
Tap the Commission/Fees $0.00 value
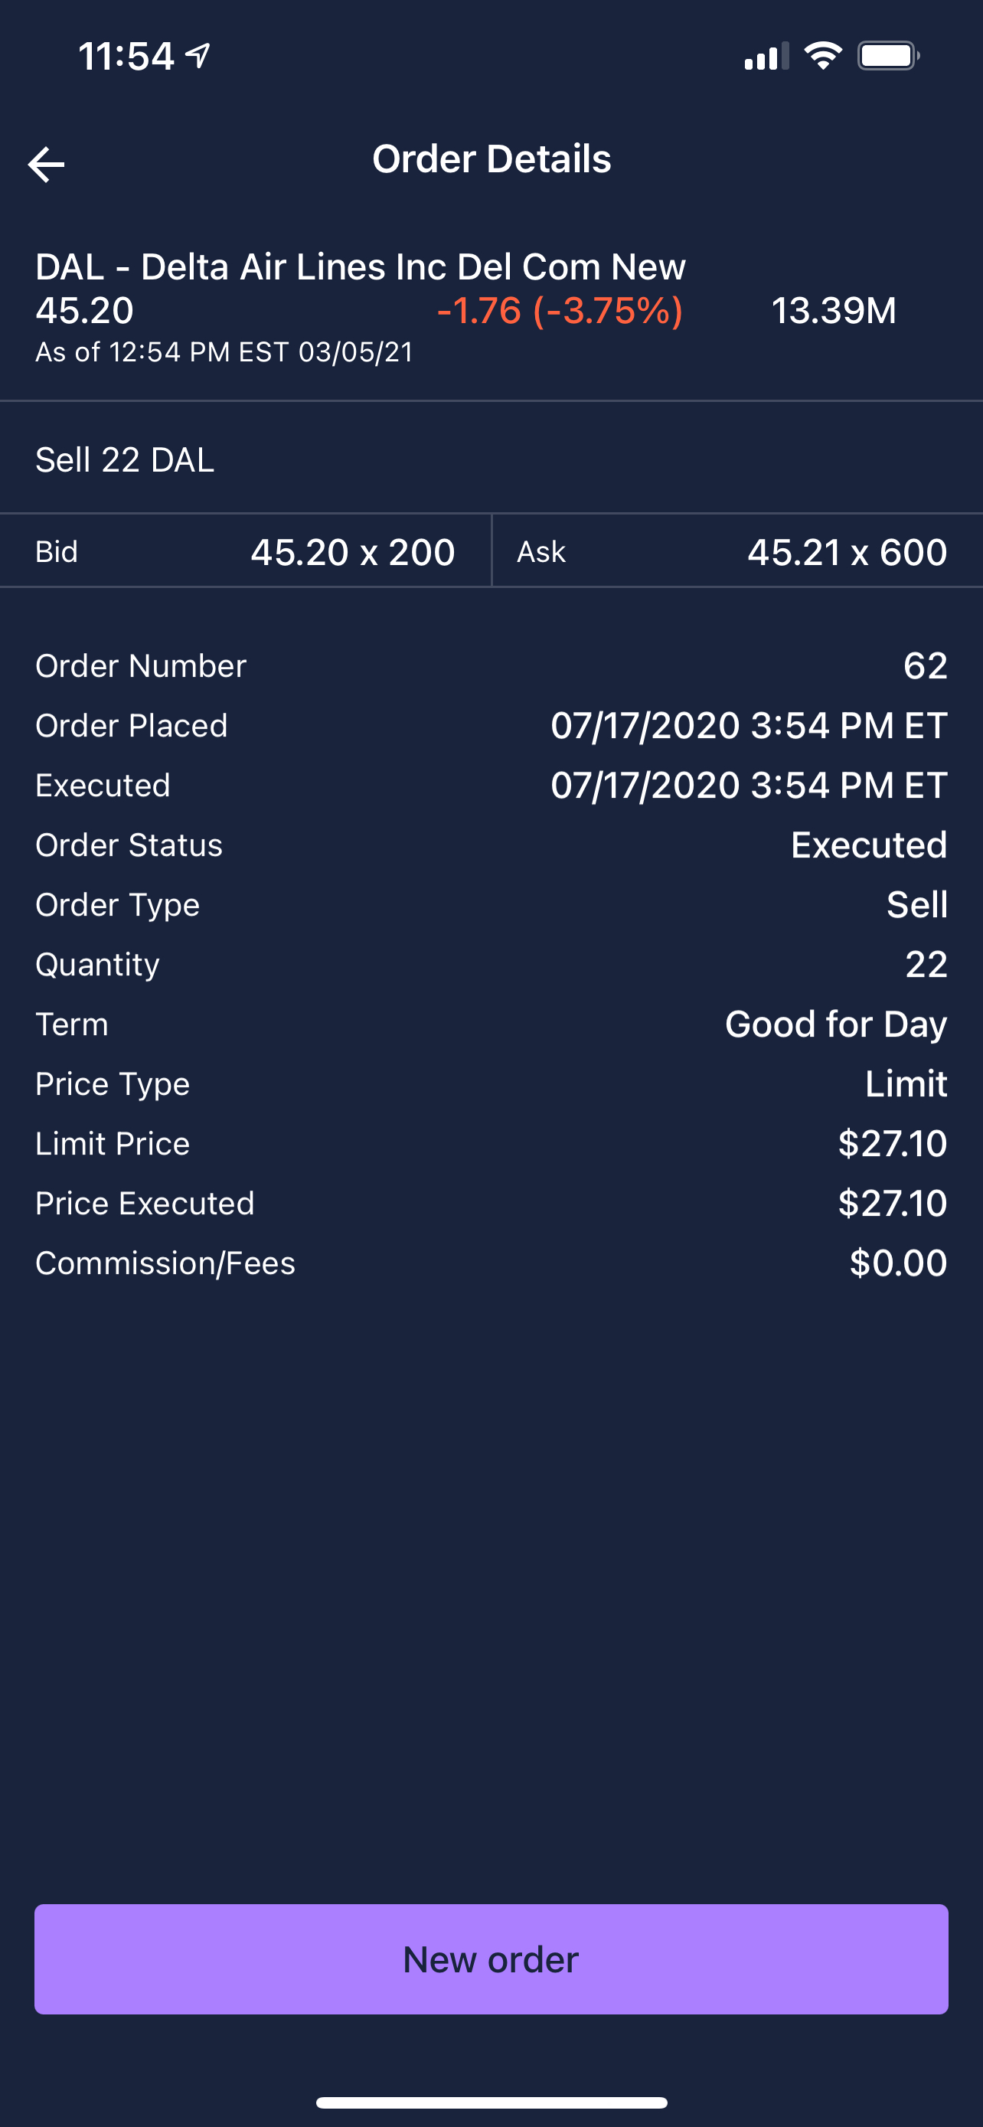click(897, 1263)
